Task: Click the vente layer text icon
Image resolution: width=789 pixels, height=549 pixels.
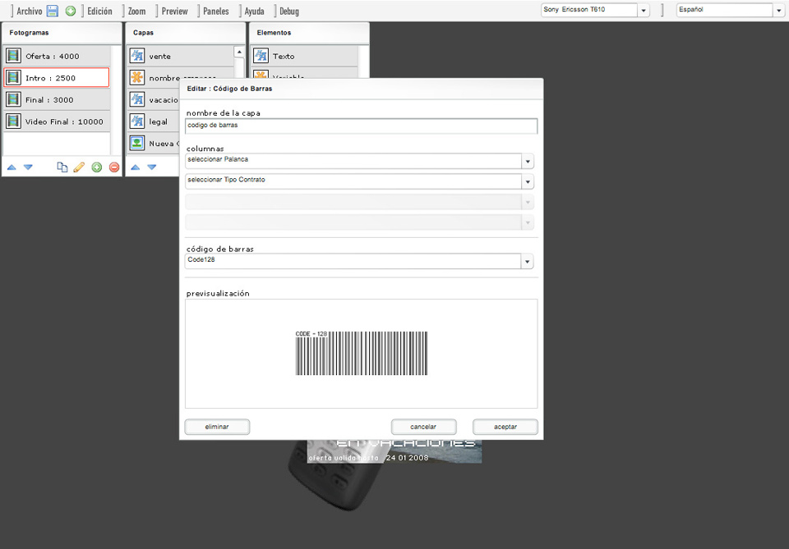Action: pyautogui.click(x=137, y=56)
